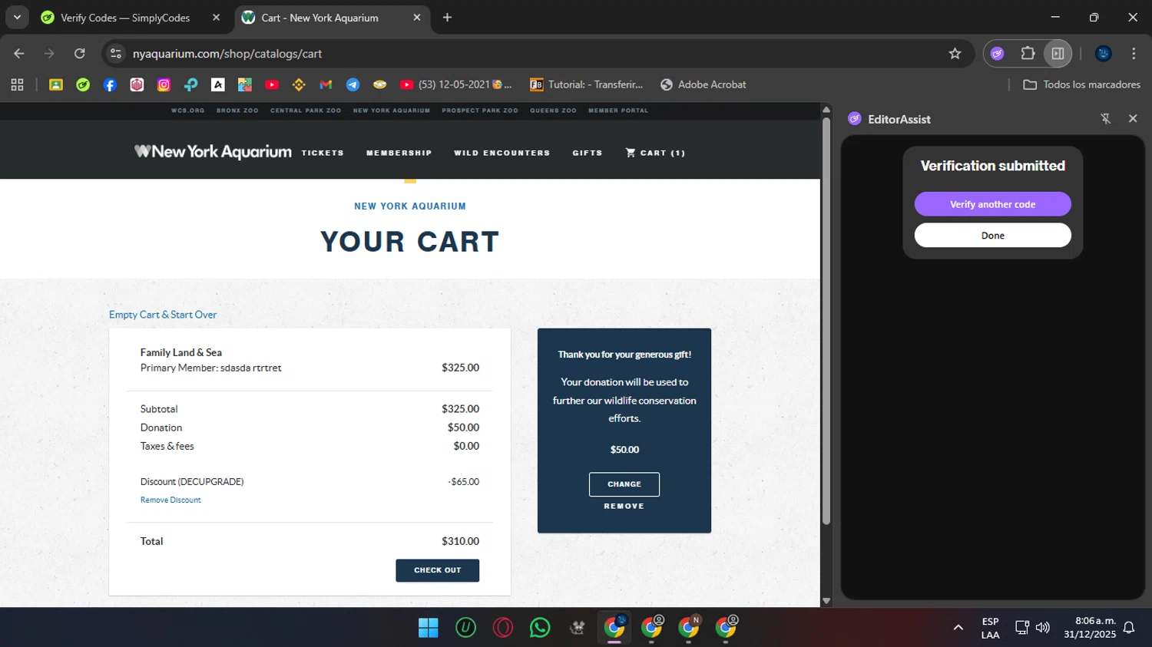Open the Opera browser taskbar icon

point(503,628)
